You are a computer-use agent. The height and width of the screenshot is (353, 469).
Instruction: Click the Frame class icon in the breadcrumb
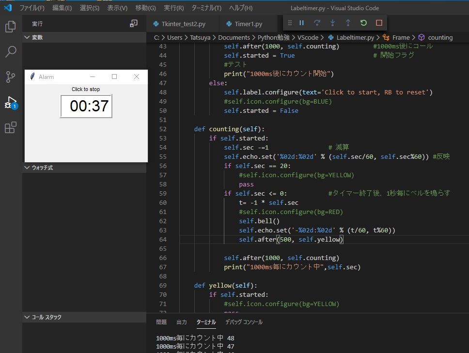(386, 38)
